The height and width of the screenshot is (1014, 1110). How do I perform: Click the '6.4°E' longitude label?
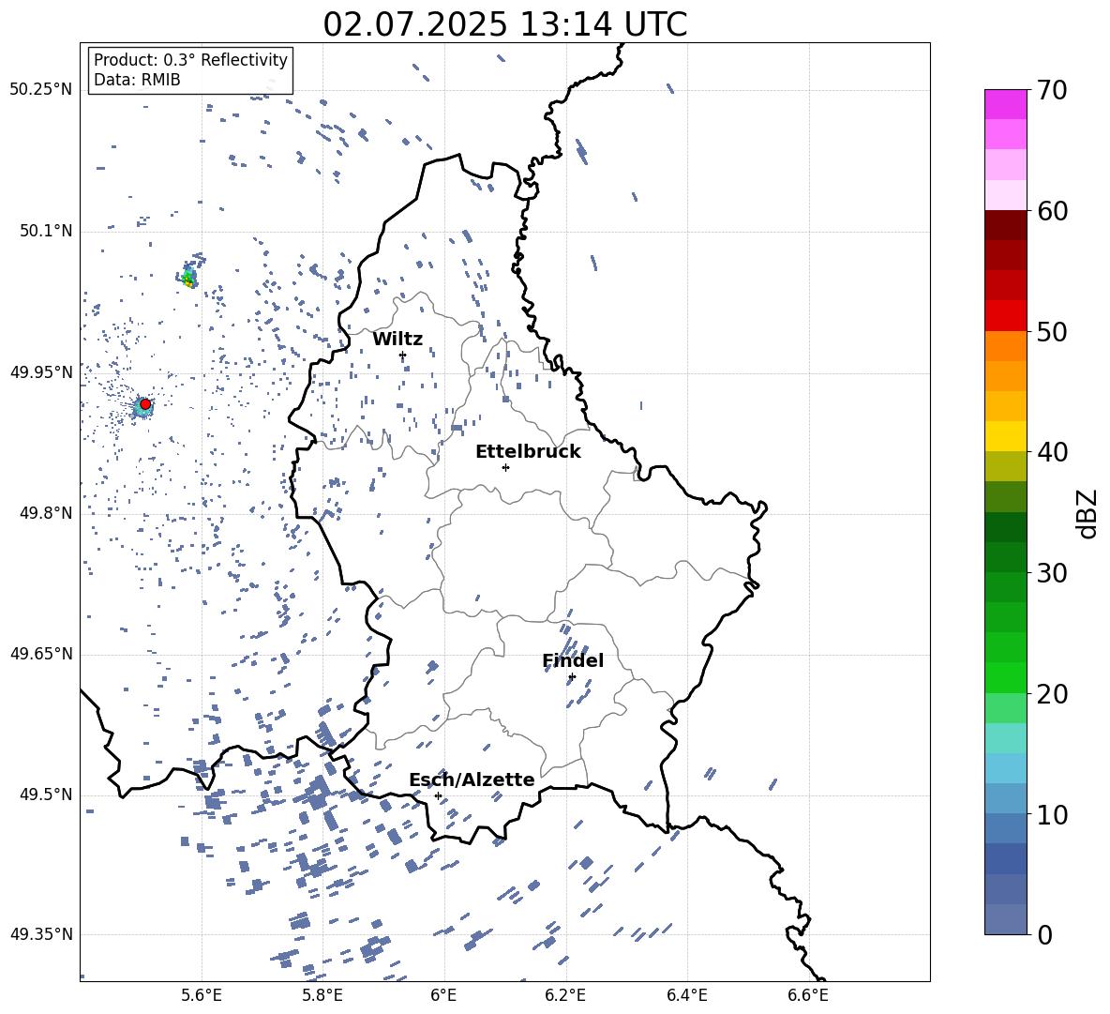(x=686, y=995)
